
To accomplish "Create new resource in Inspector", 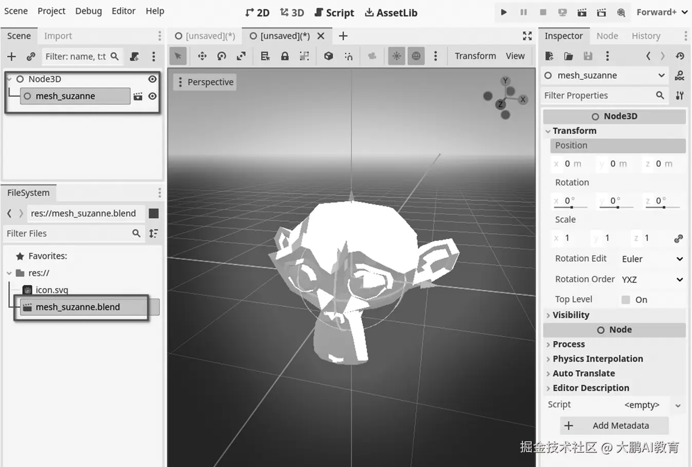I will 549,56.
